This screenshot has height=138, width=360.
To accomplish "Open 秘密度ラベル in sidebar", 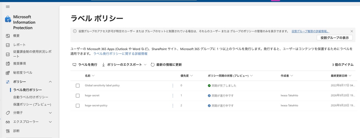I will [23, 73].
